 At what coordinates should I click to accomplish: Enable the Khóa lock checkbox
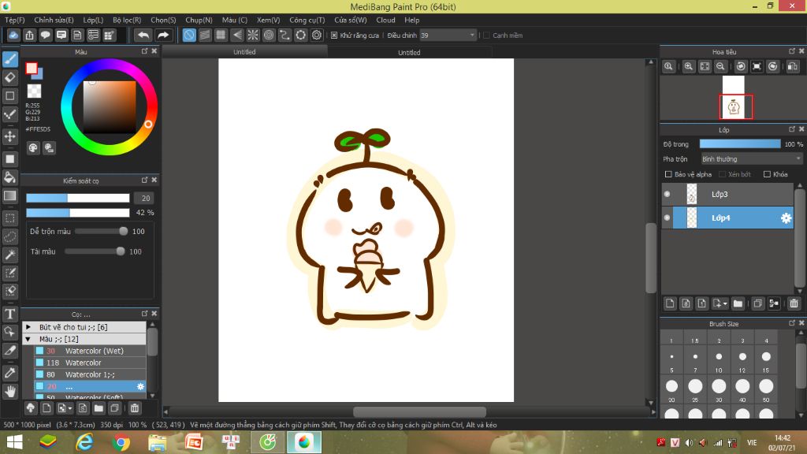767,174
